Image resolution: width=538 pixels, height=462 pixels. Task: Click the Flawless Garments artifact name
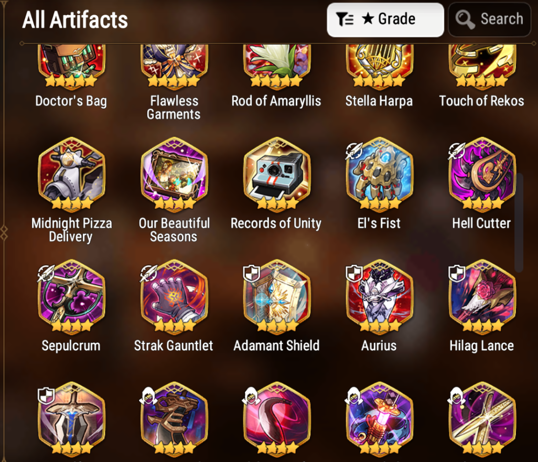click(x=174, y=108)
